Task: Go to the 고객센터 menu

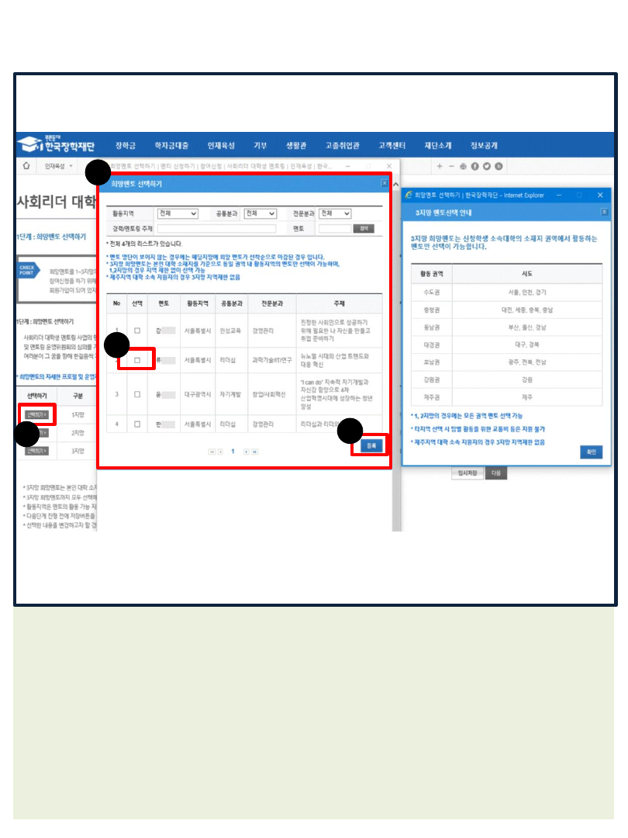Action: pyautogui.click(x=392, y=145)
